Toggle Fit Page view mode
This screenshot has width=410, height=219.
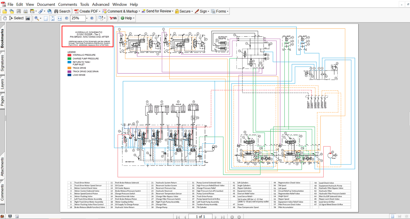pyautogui.click(x=53, y=18)
